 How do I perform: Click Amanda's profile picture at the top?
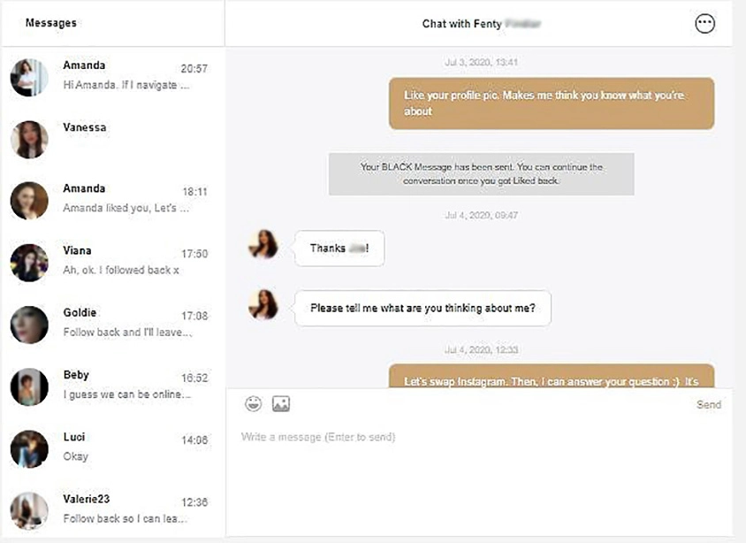[x=29, y=77]
